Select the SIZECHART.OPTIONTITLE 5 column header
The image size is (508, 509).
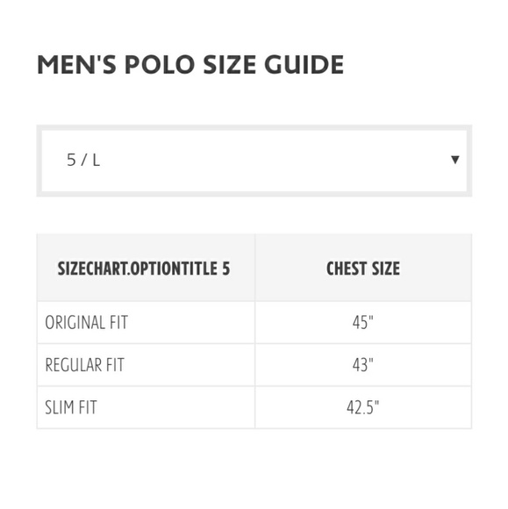click(x=144, y=269)
